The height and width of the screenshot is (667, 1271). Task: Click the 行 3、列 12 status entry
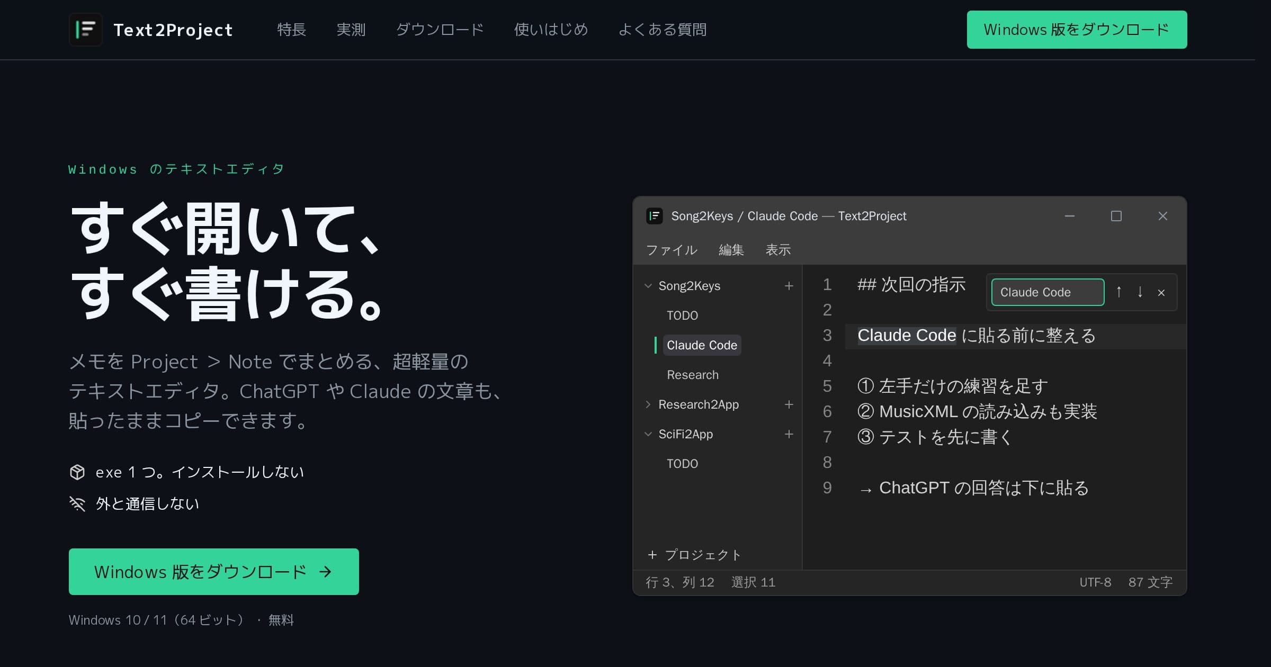(680, 582)
